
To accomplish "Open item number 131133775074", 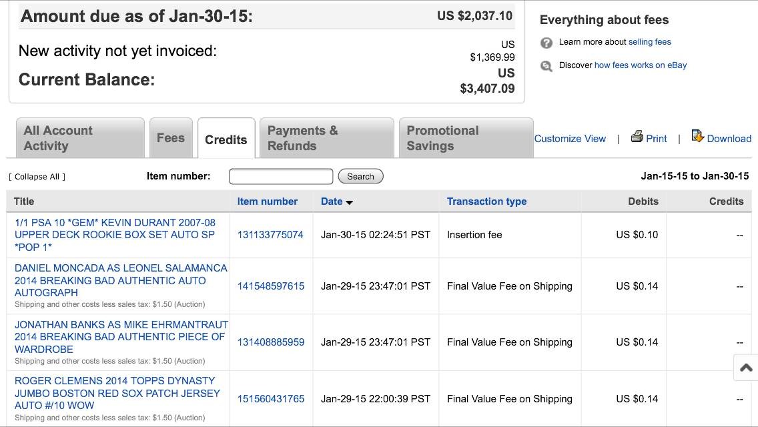I will (270, 235).
